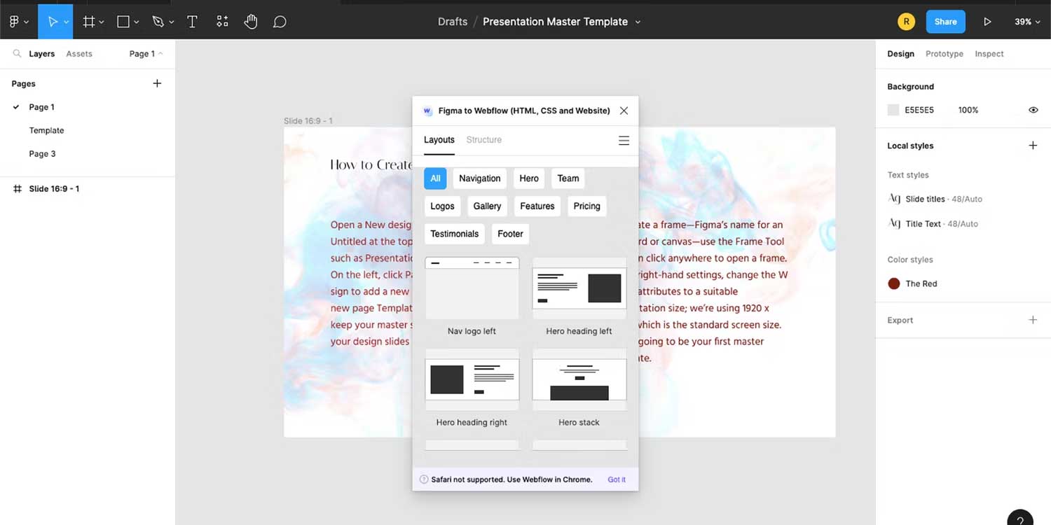The image size is (1051, 525).
Task: Click the Share button
Action: pyautogui.click(x=945, y=21)
